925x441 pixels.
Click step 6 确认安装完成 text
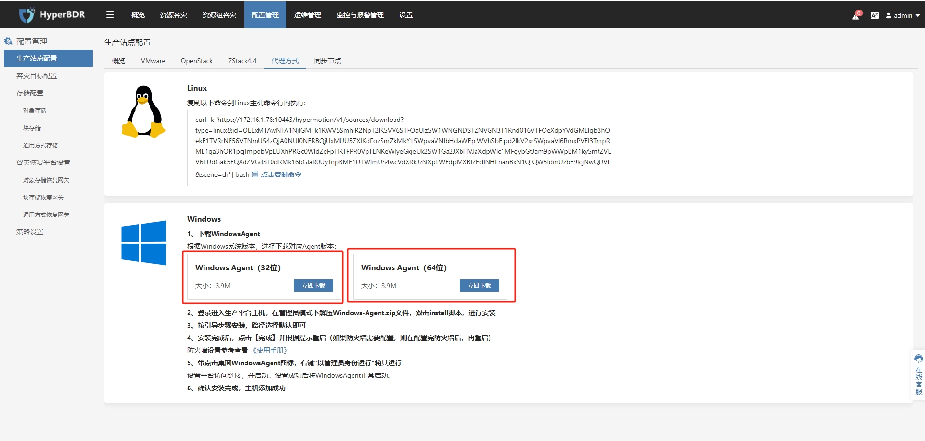click(236, 388)
